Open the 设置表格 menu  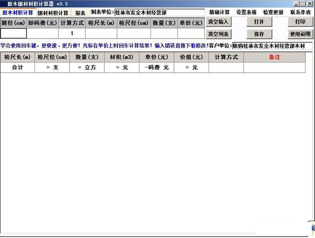coord(246,12)
